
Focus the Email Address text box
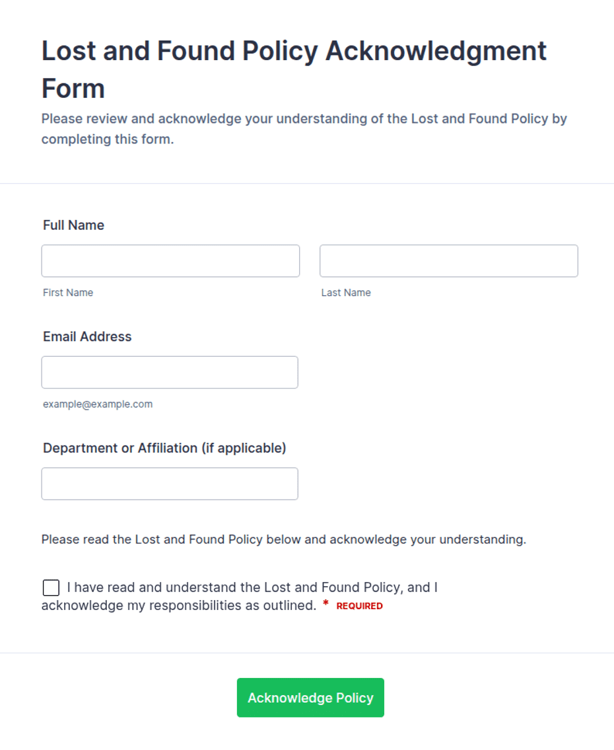coord(170,372)
